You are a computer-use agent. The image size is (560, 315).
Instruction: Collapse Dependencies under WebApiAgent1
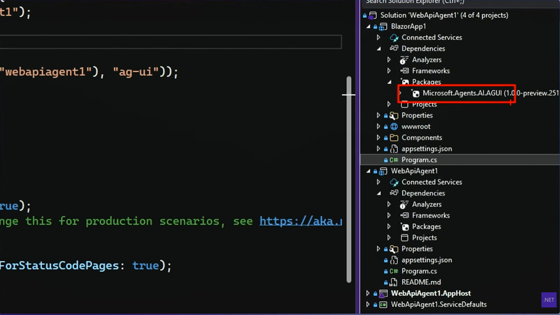[x=379, y=193]
